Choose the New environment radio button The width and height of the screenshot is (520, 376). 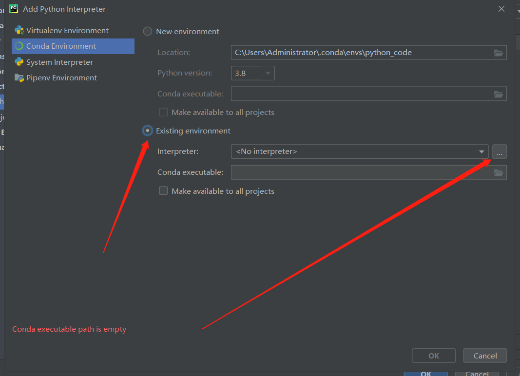148,32
